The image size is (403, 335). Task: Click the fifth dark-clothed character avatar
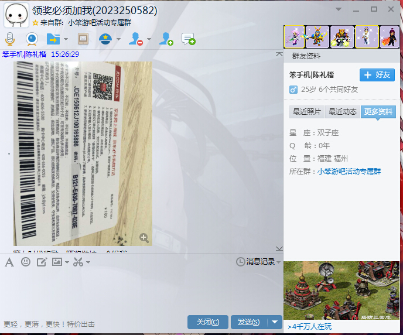tap(390, 37)
